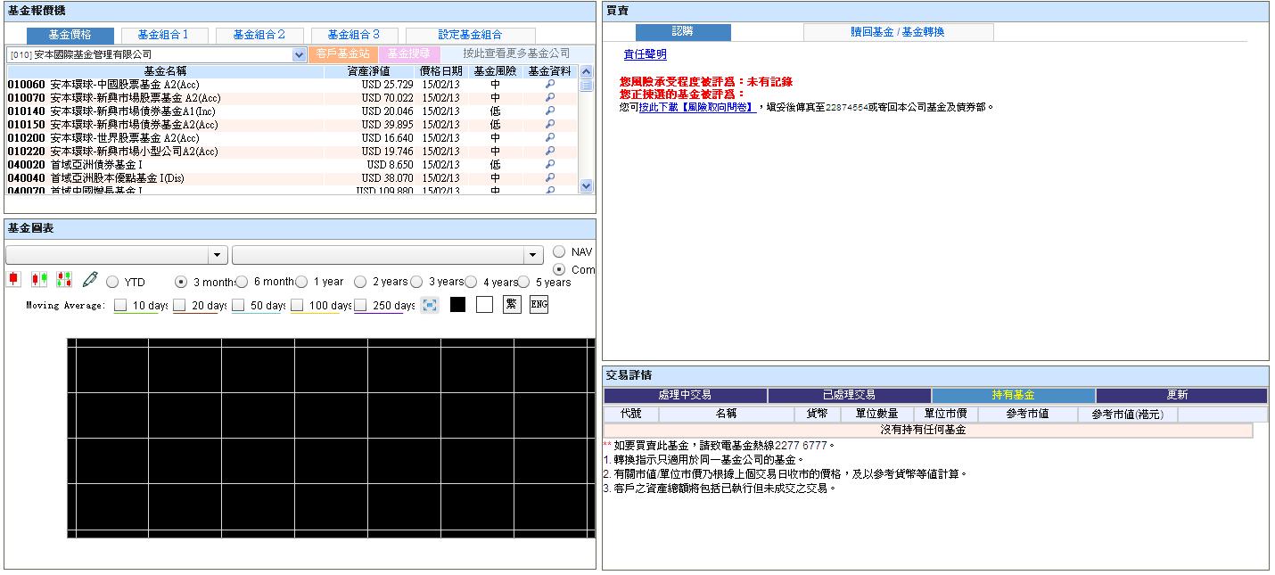The width and height of the screenshot is (1275, 575).
Task: Enable the 10 days moving average checkbox
Action: [121, 306]
